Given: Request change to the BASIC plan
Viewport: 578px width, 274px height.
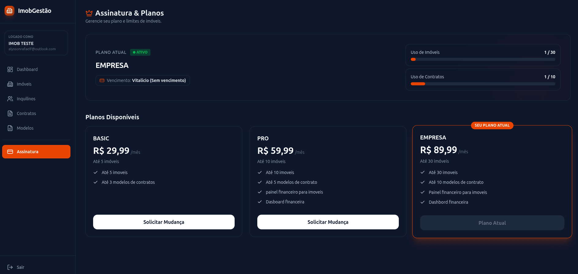Looking at the screenshot, I should pyautogui.click(x=164, y=222).
